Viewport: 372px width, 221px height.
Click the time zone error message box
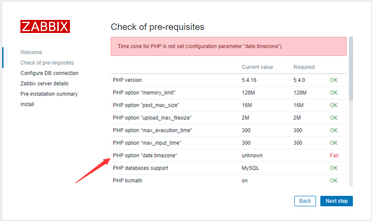229,46
